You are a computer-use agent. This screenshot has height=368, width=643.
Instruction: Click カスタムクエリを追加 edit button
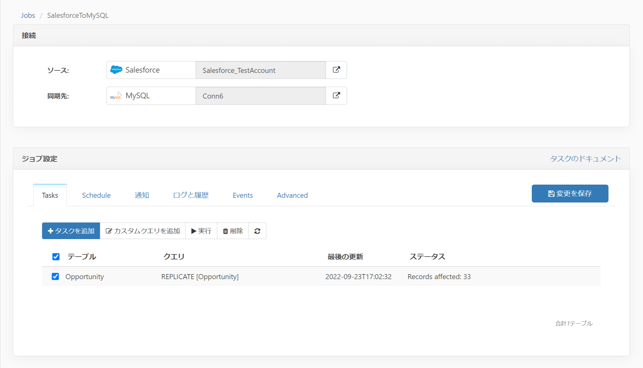[143, 231]
